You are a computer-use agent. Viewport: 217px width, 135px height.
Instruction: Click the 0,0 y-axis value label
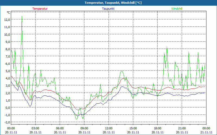click(x=7, y=107)
